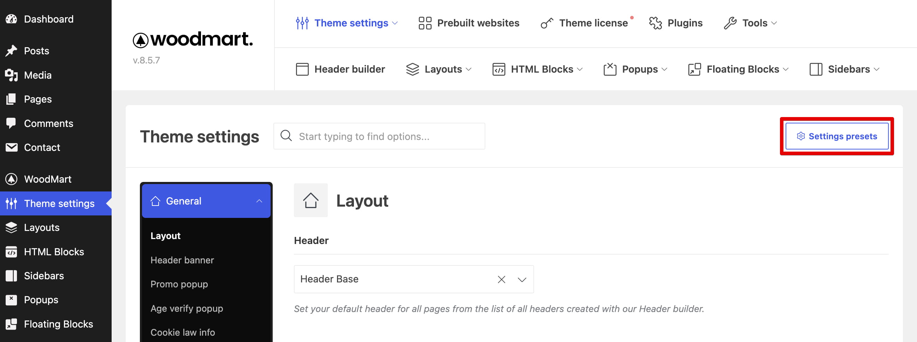Click the HTML Blocks code icon in sidebar
This screenshot has height=342, width=917.
coord(11,252)
